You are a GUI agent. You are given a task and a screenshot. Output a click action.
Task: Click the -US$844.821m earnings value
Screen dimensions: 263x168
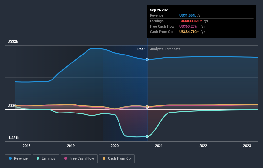(191, 21)
